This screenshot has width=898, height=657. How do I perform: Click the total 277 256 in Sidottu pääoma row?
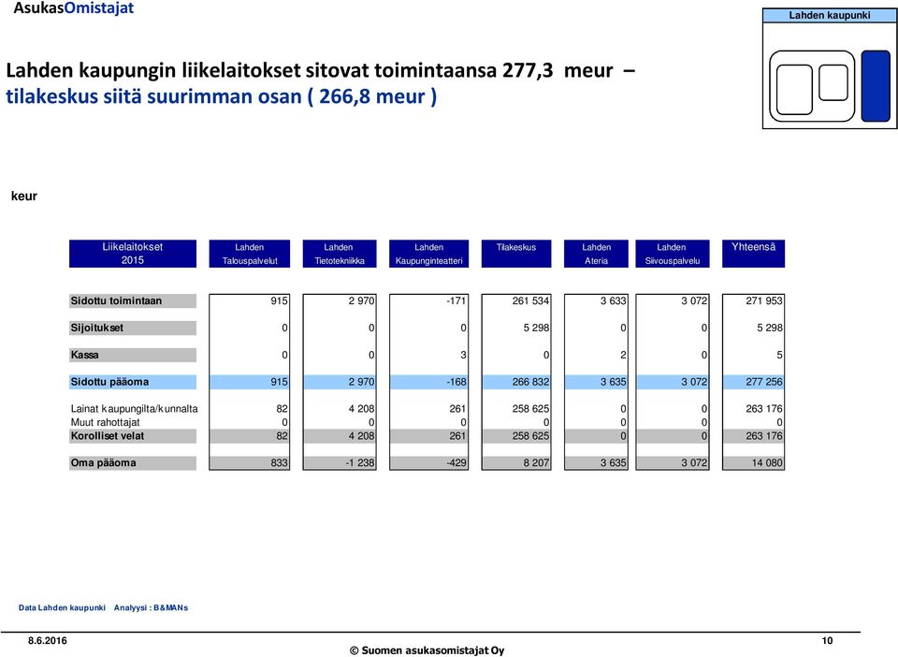point(764,382)
